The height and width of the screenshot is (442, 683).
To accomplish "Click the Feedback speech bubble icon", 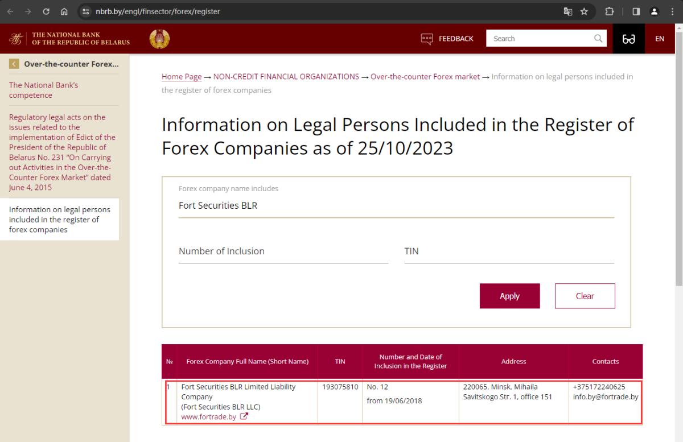I will [426, 38].
